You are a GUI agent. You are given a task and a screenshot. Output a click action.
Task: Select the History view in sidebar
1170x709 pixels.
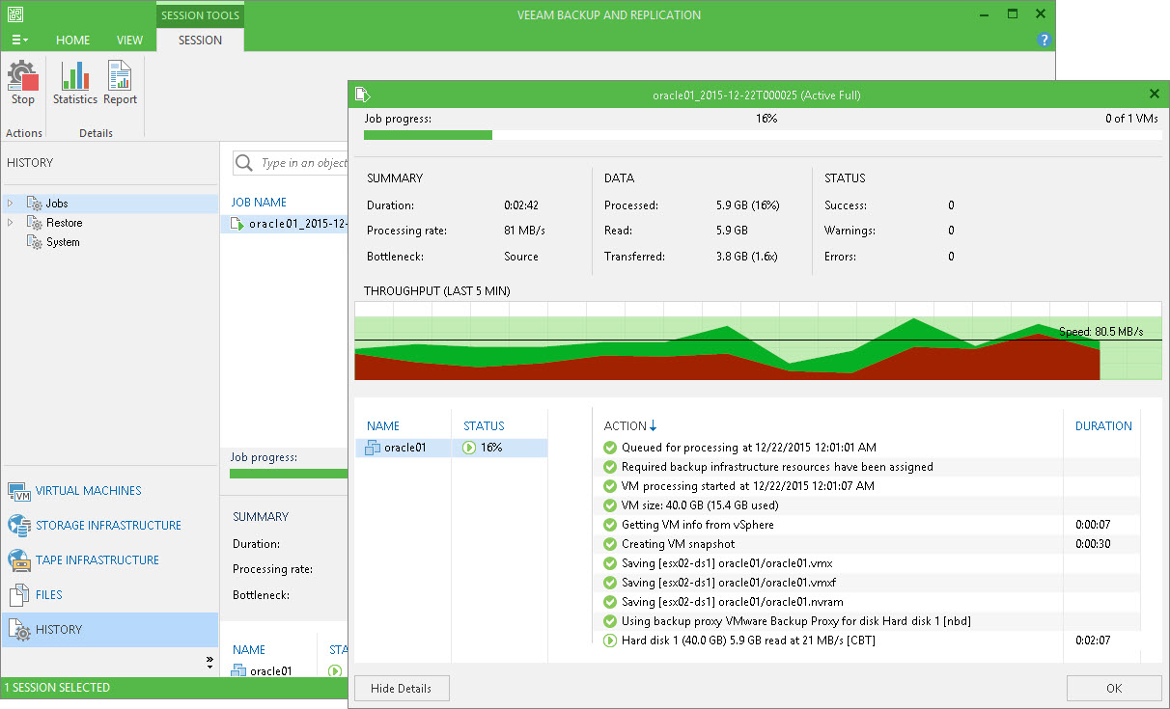tap(58, 630)
